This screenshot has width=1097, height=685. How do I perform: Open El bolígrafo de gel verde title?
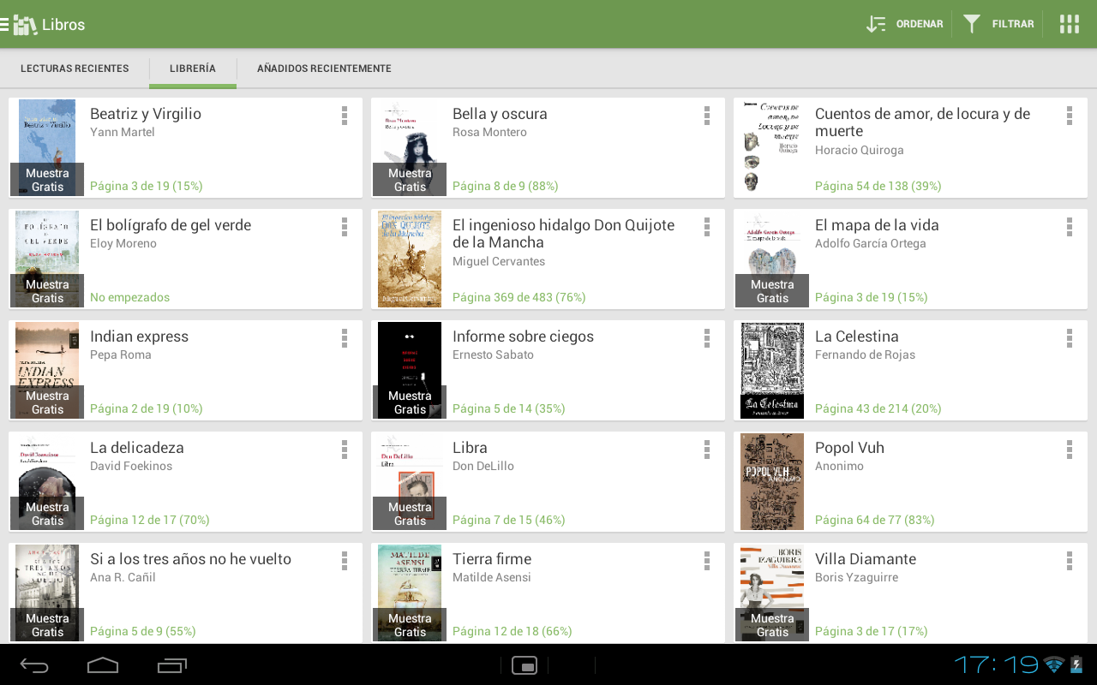(x=171, y=225)
